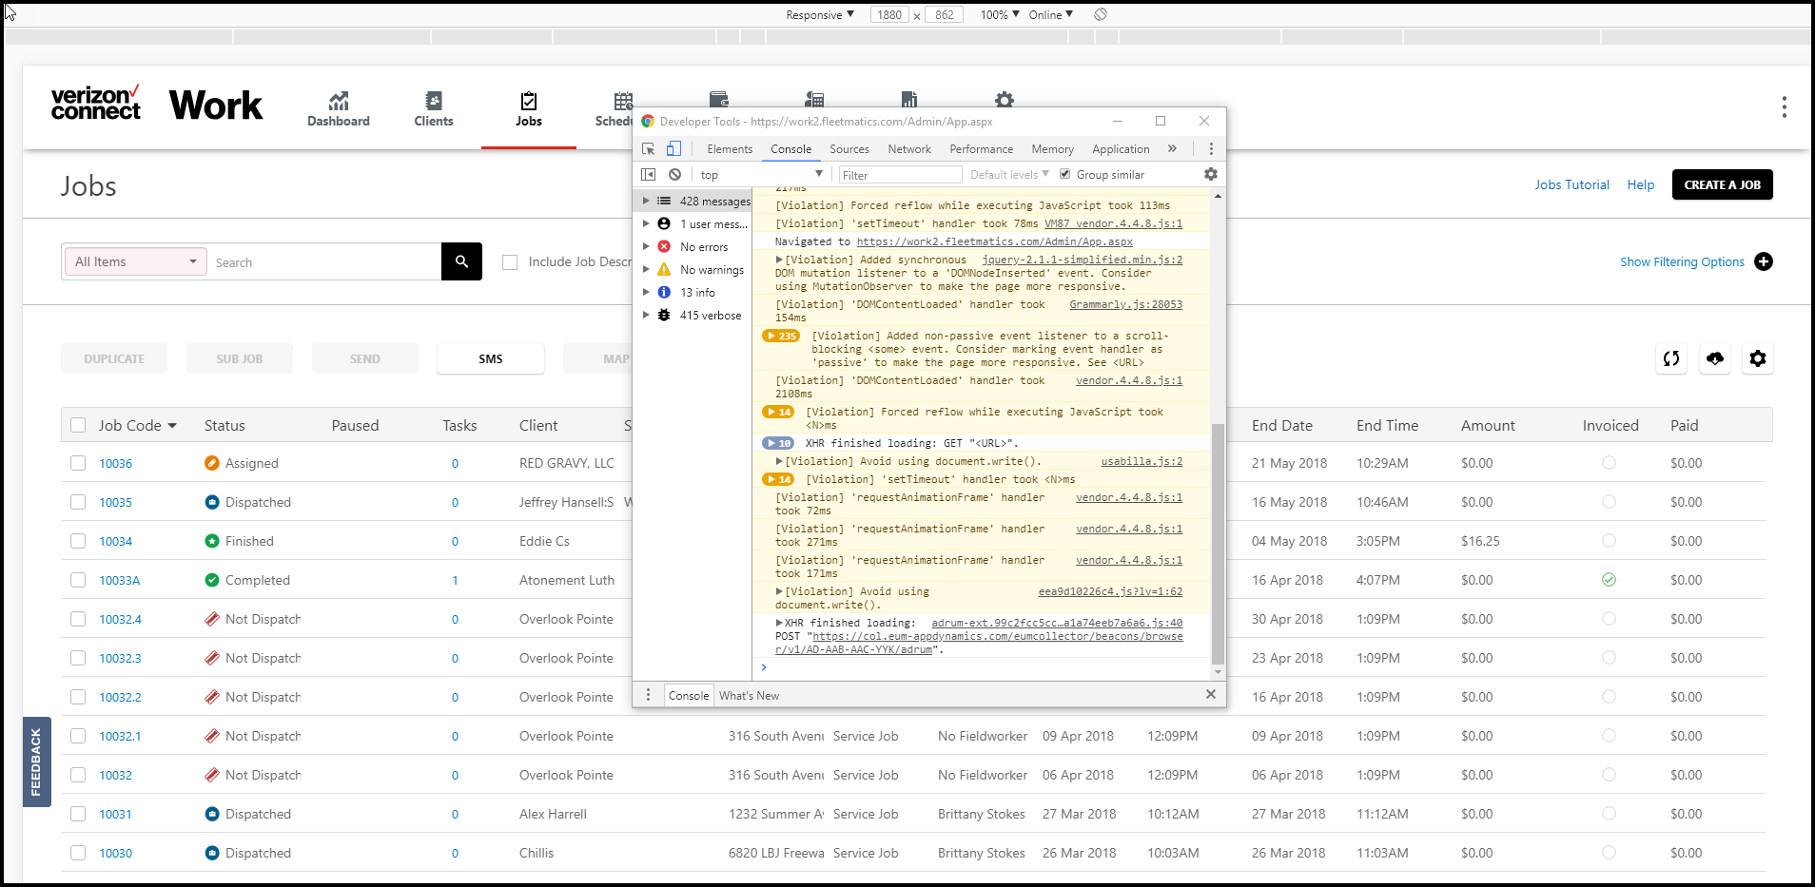Click the SMS button
Viewport: 1815px width, 887px height.
tap(491, 358)
